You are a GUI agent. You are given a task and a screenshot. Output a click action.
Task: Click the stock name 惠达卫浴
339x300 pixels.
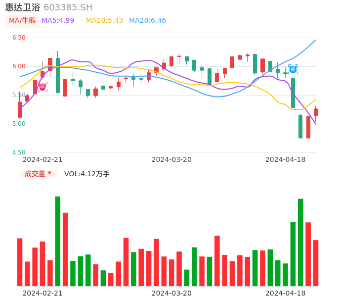23,7
